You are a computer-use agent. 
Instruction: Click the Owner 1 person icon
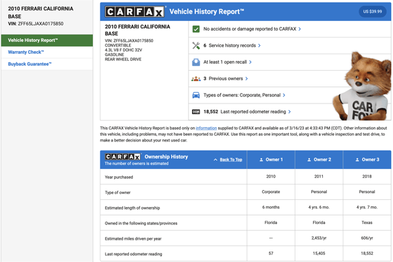pos(261,160)
